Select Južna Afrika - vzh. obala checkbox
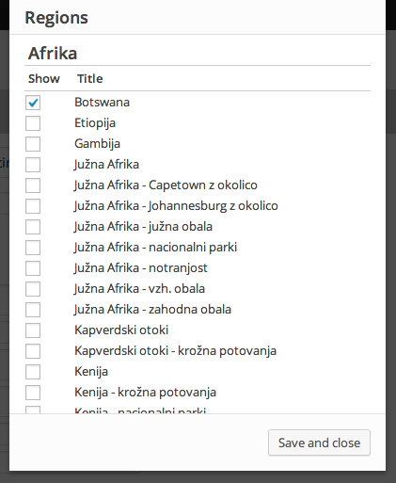396x483 pixels. tap(33, 289)
